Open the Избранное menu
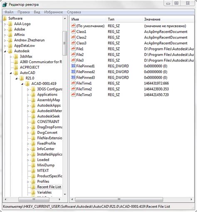This screenshot has width=197, height=212. [x=54, y=12]
